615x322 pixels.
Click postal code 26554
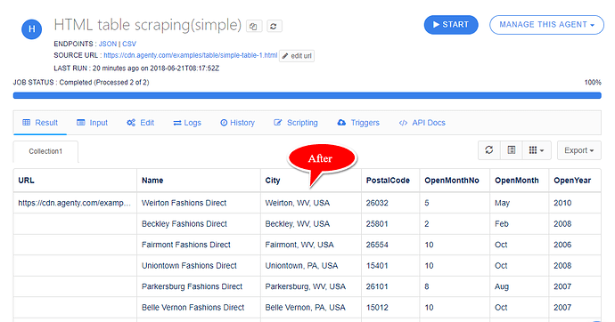[x=390, y=245]
